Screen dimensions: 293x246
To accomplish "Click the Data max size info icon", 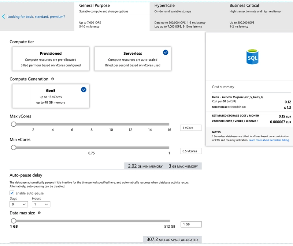I will (x=39, y=213).
